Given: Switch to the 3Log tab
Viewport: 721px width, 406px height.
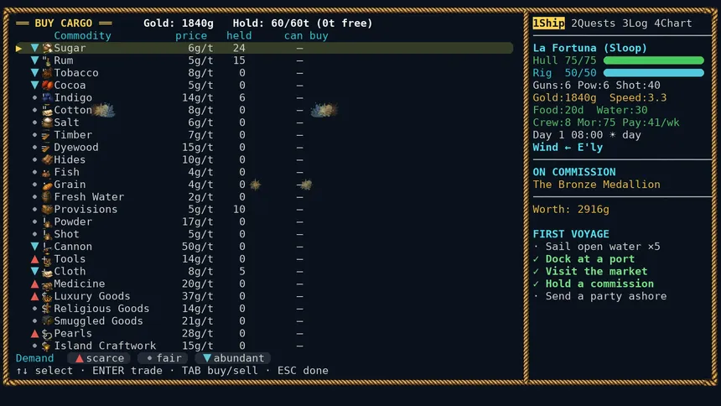Looking at the screenshot, I should click(635, 23).
